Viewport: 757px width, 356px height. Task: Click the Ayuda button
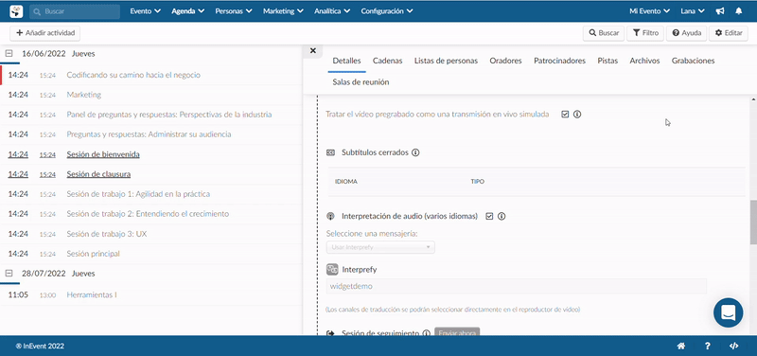point(686,33)
